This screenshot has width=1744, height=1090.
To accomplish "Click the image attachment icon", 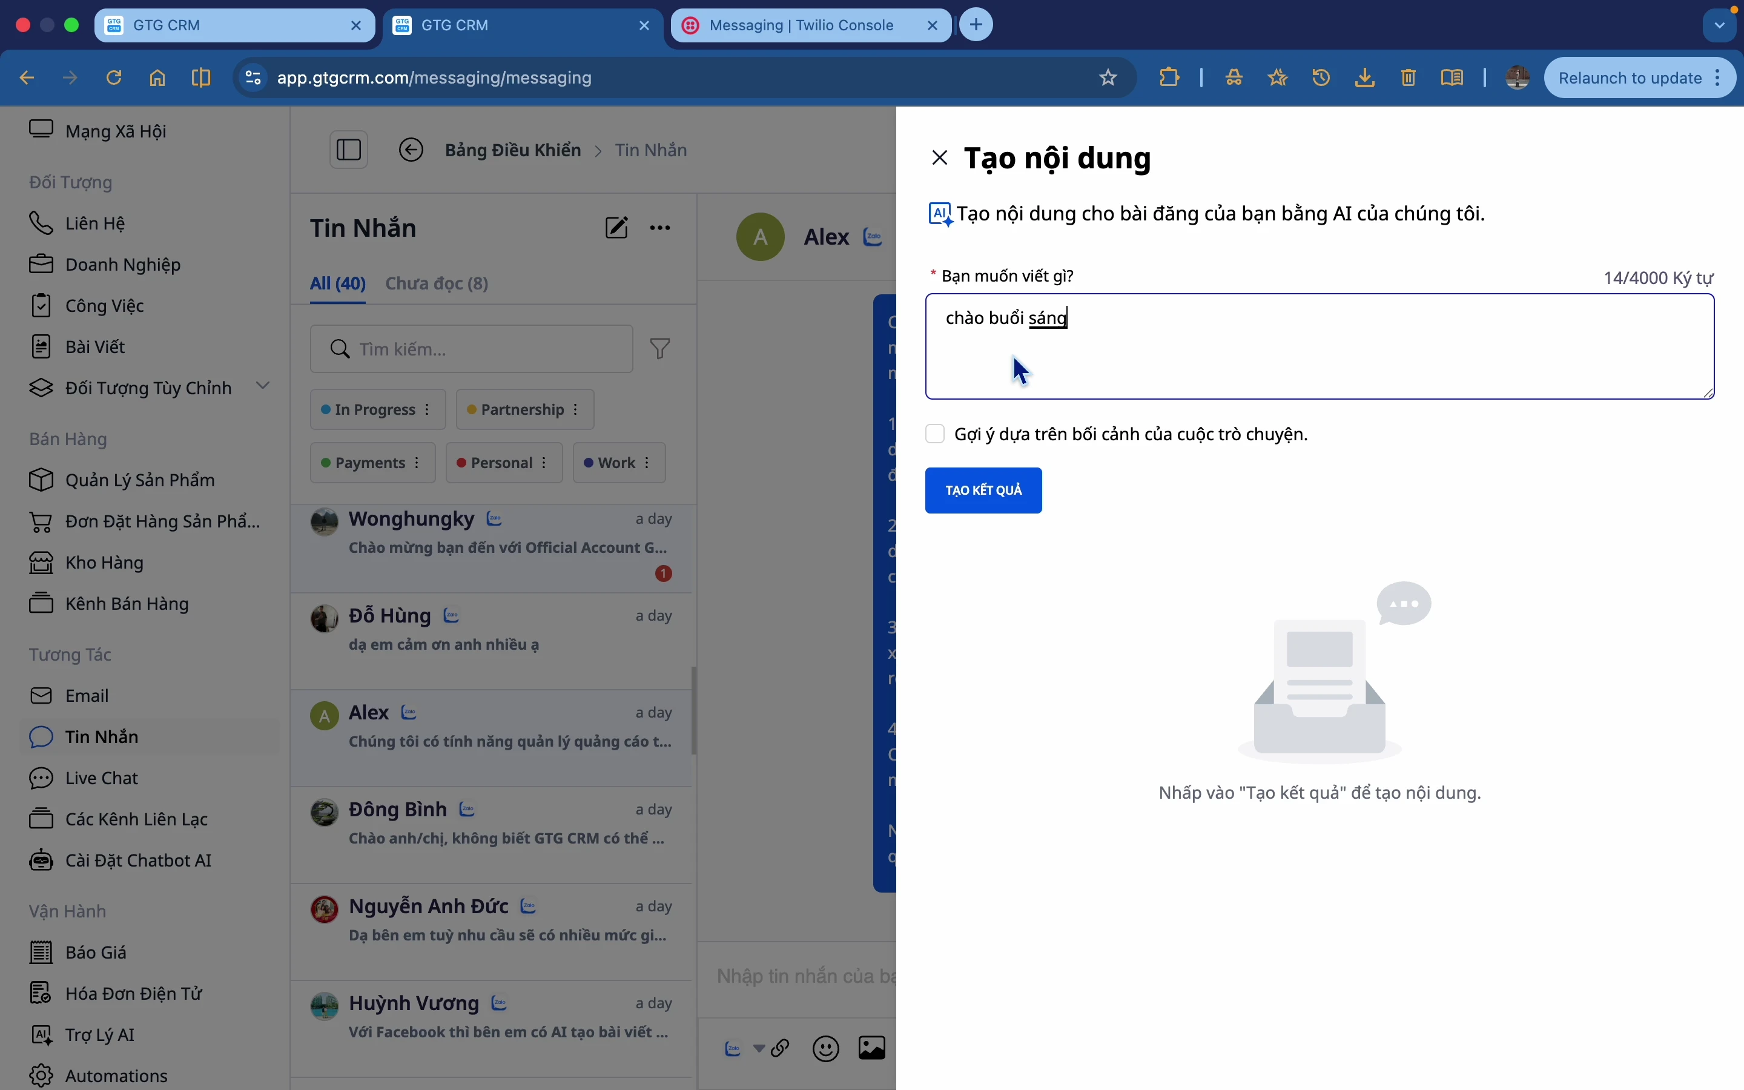I will tap(872, 1048).
